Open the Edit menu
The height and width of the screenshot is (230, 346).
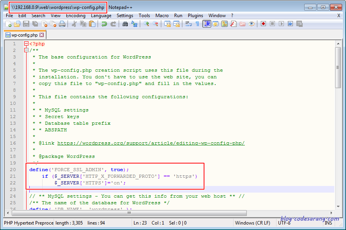tap(22, 16)
